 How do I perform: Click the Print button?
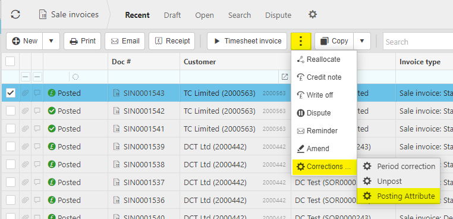pos(83,41)
